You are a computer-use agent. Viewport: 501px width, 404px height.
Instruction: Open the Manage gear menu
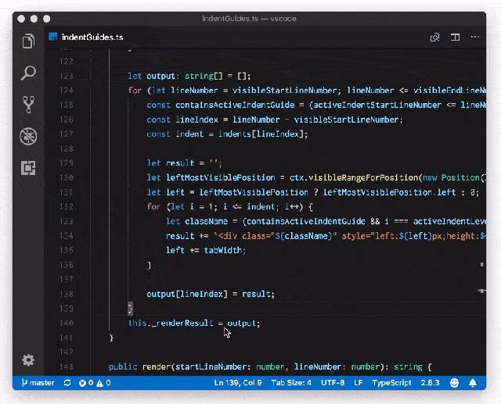pyautogui.click(x=28, y=360)
